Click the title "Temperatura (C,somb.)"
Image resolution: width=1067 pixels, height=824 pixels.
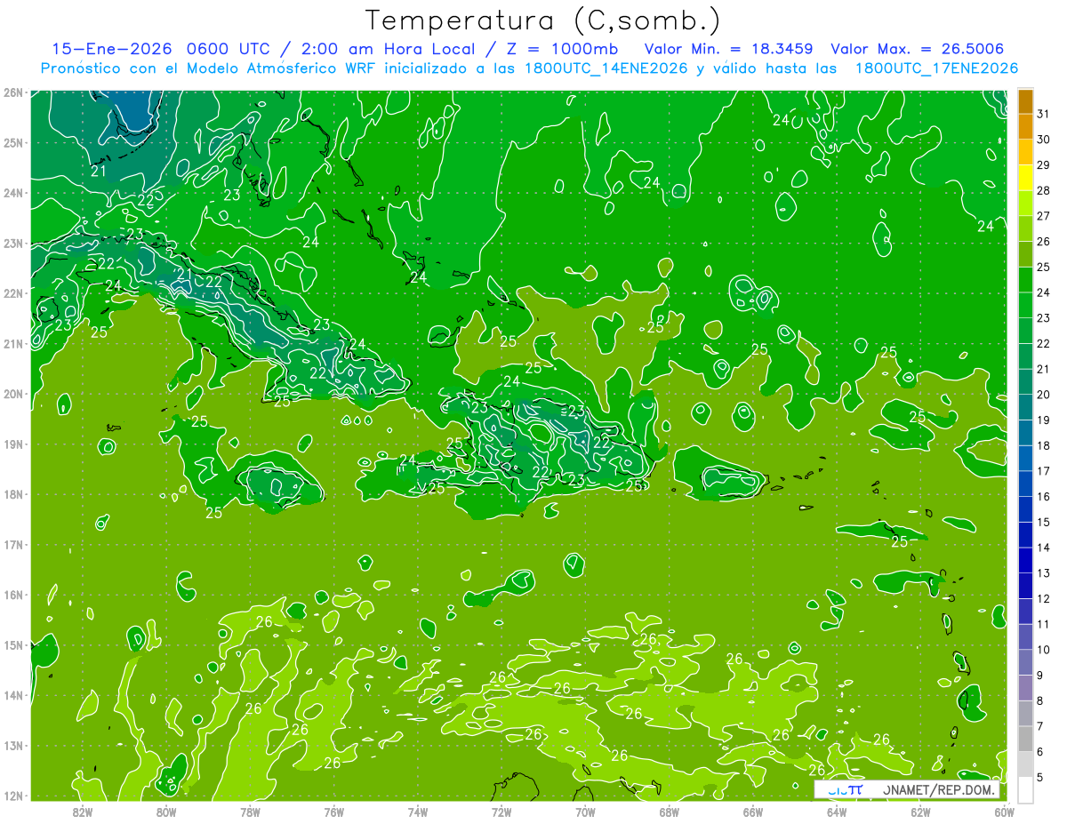click(544, 21)
